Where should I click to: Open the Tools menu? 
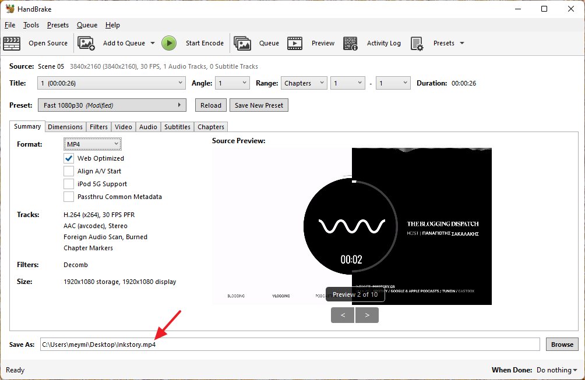click(x=31, y=25)
